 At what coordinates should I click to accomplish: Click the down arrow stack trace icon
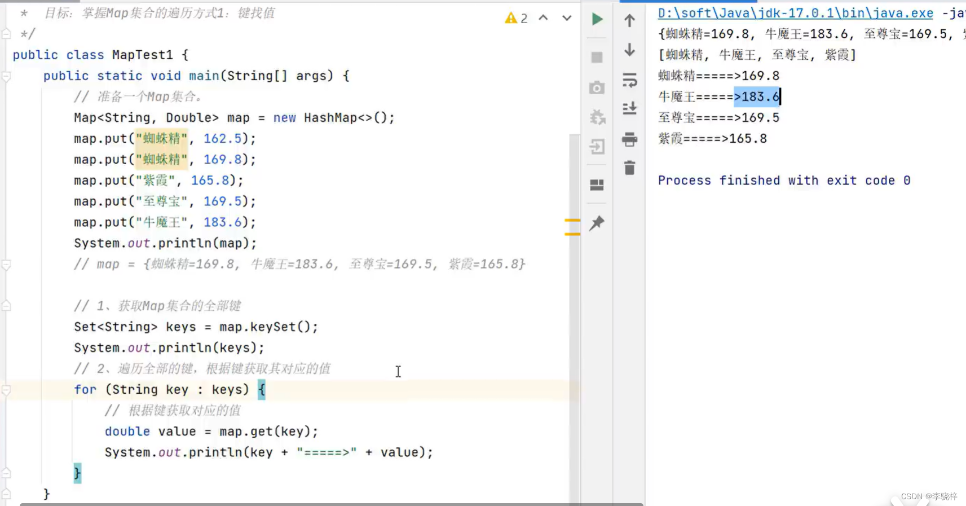(x=630, y=50)
